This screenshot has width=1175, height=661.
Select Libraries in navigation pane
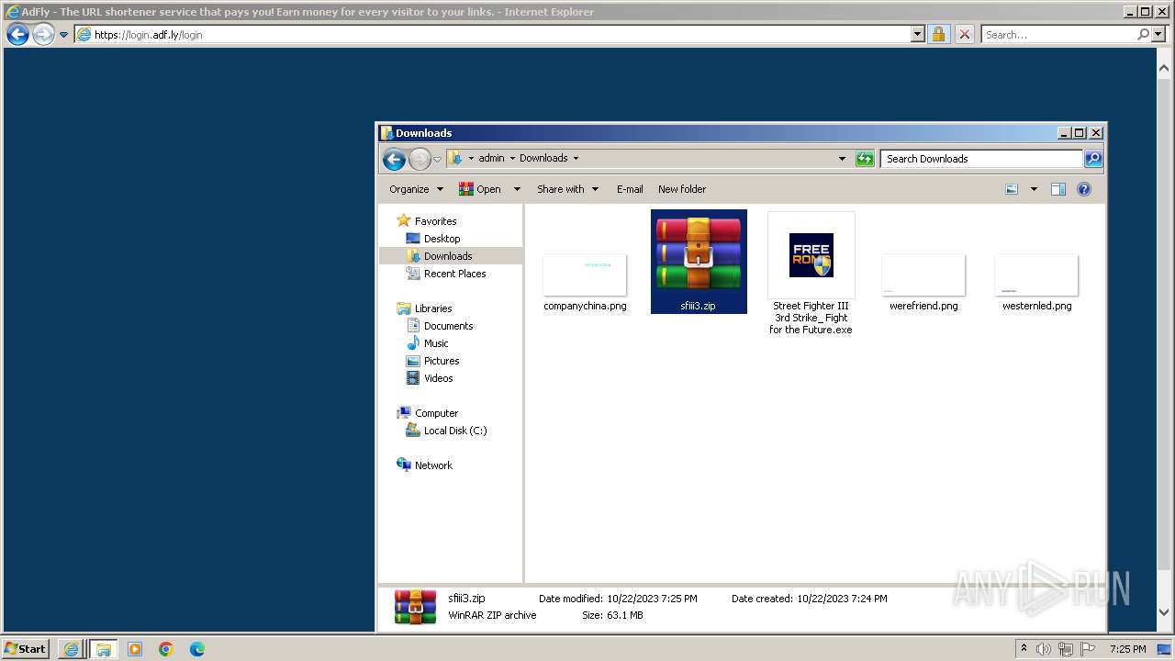click(432, 308)
